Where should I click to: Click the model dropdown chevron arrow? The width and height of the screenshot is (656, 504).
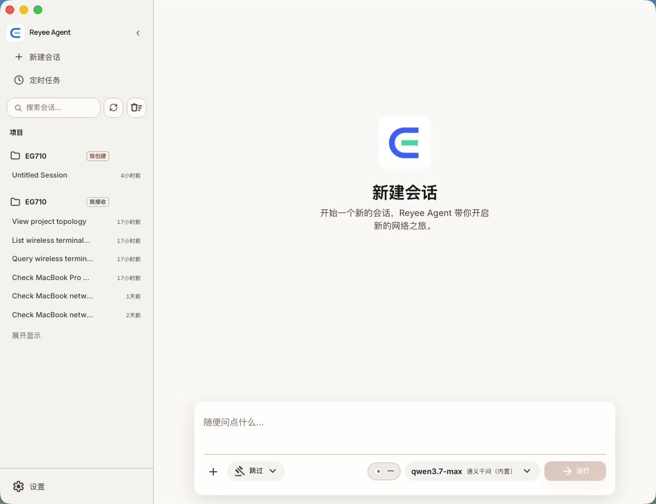coord(527,471)
